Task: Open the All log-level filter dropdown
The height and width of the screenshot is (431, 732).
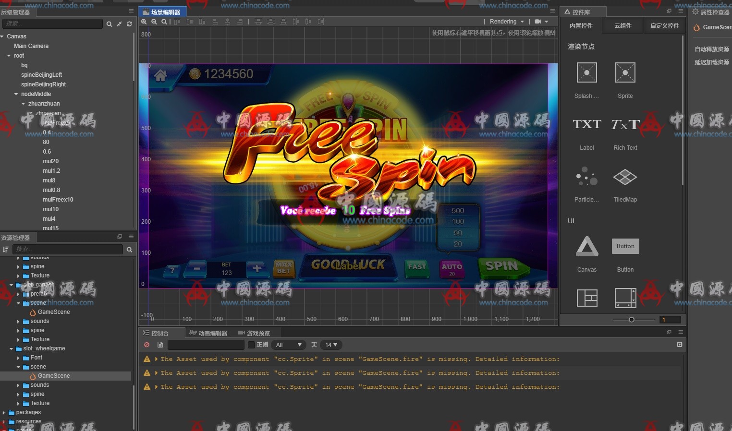Action: pos(288,345)
